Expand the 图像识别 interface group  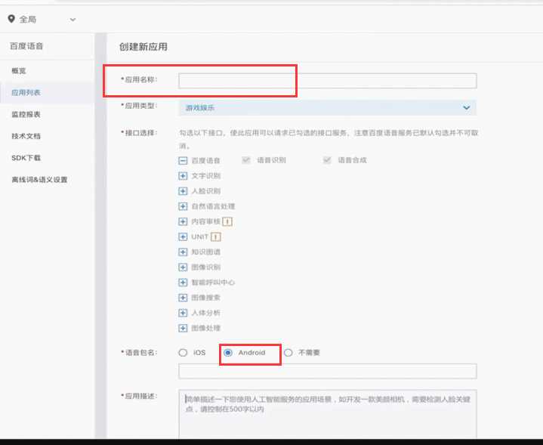[x=183, y=267]
